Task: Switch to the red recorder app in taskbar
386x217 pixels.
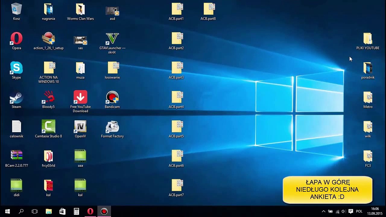Action: [104, 212]
